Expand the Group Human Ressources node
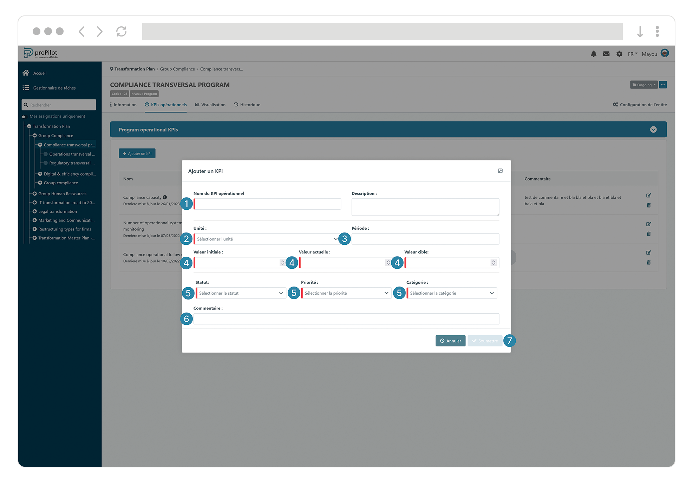This screenshot has height=486, width=693. click(x=34, y=193)
